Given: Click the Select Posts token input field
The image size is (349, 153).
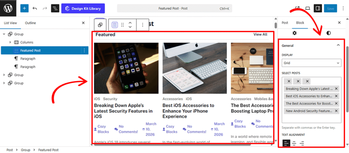Looking at the screenshot, I should pyautogui.click(x=310, y=119).
